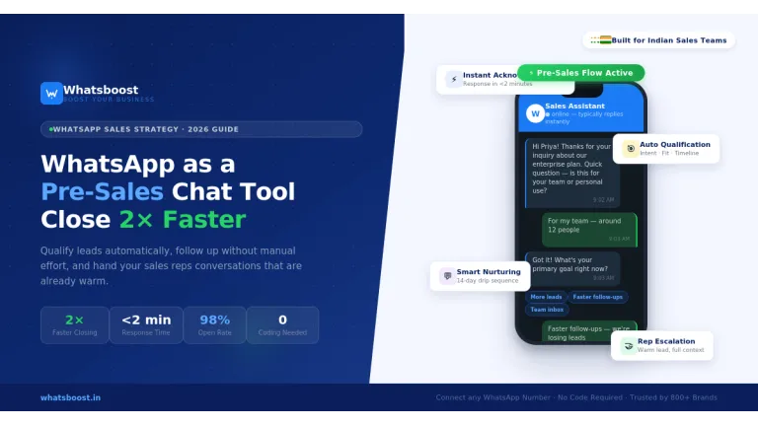
Task: Click Built for Indian Sales Teams badge
Action: pyautogui.click(x=659, y=40)
